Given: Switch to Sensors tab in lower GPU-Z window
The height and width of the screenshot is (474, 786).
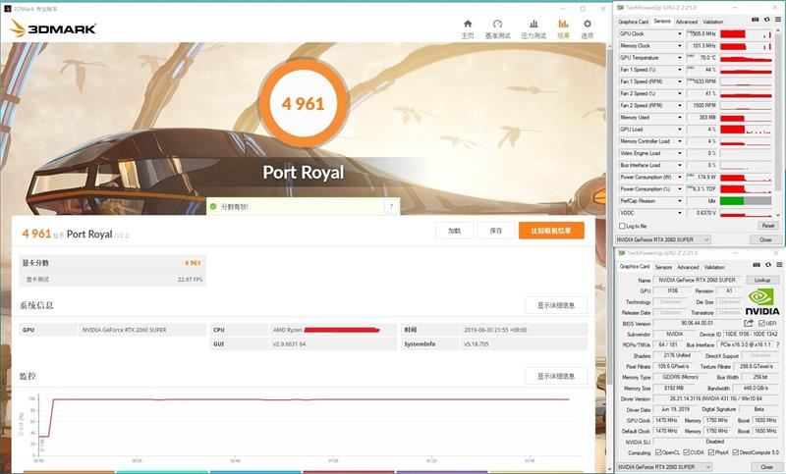Looking at the screenshot, I should 663,267.
